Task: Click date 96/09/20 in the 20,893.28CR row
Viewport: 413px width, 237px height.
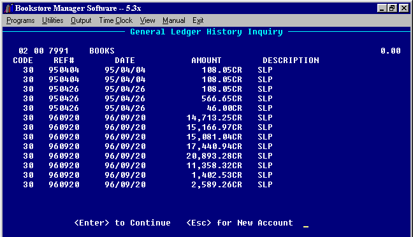Action: (x=125, y=156)
